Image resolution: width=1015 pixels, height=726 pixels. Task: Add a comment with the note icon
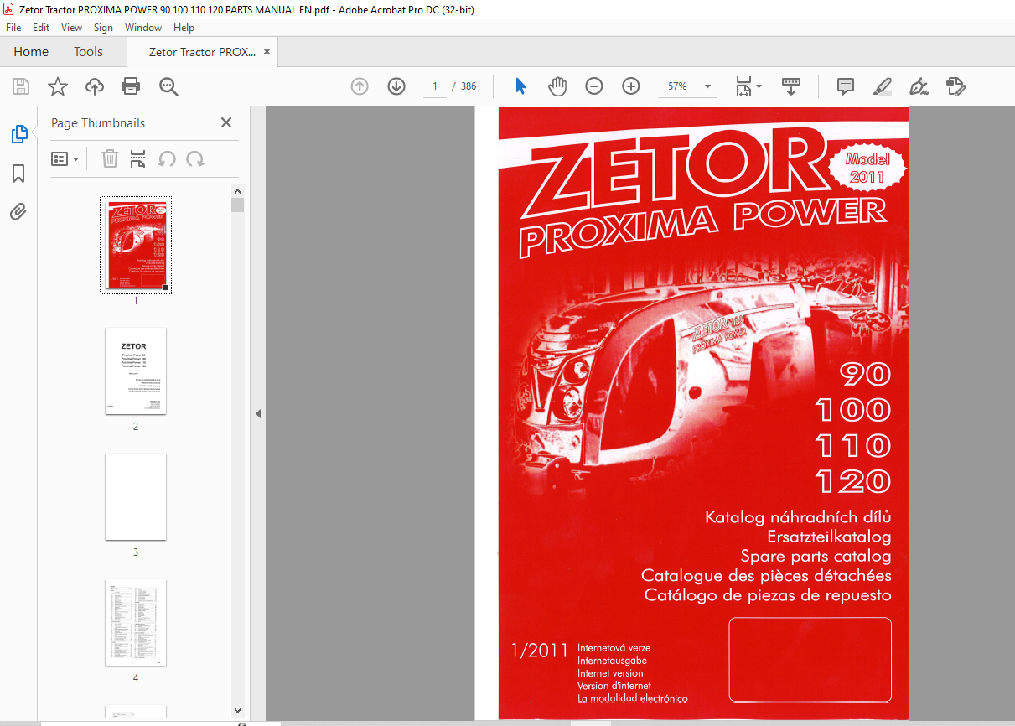click(846, 86)
